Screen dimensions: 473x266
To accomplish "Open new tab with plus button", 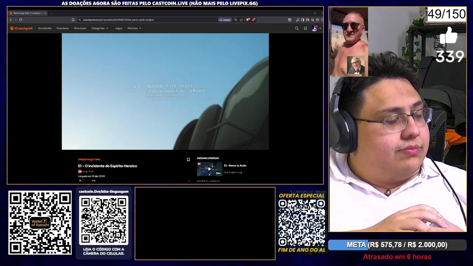I will (x=51, y=13).
